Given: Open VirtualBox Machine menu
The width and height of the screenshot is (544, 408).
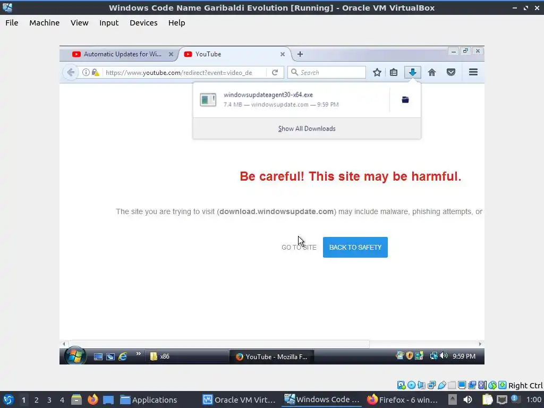Looking at the screenshot, I should tap(45, 23).
